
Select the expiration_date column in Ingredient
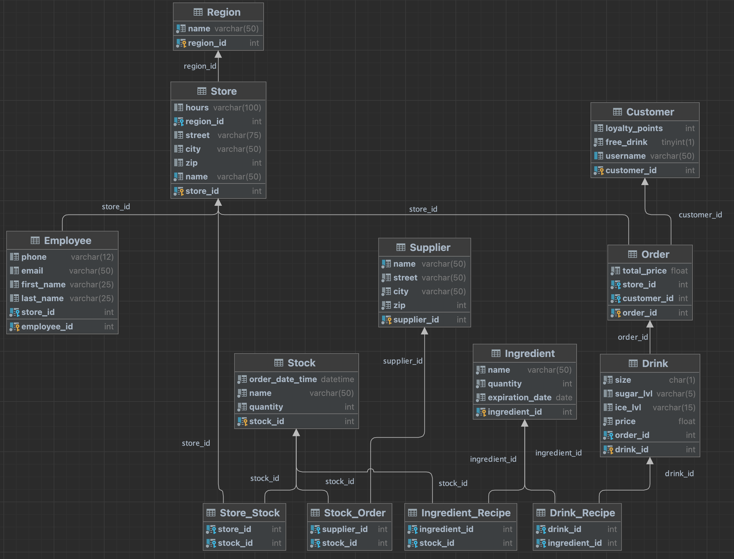519,398
